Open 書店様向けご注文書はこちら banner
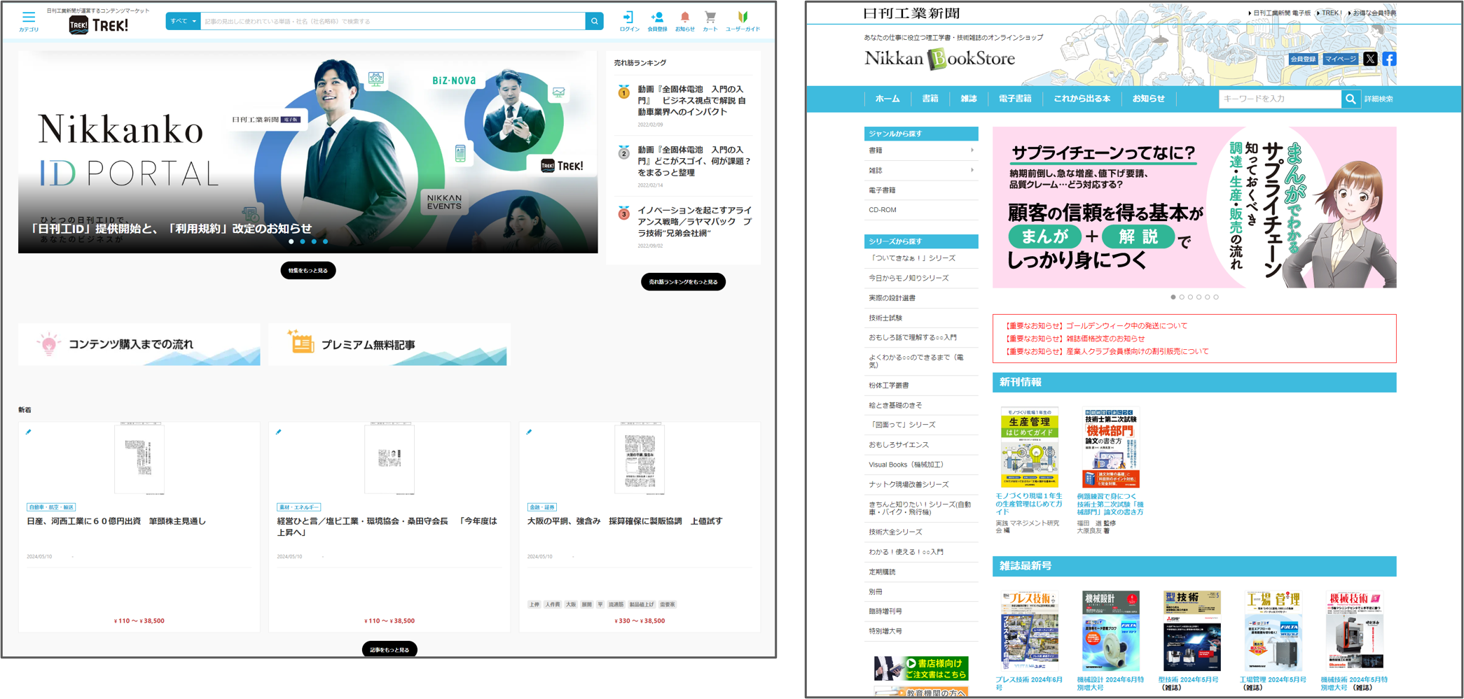The width and height of the screenshot is (1464, 699). pyautogui.click(x=921, y=668)
